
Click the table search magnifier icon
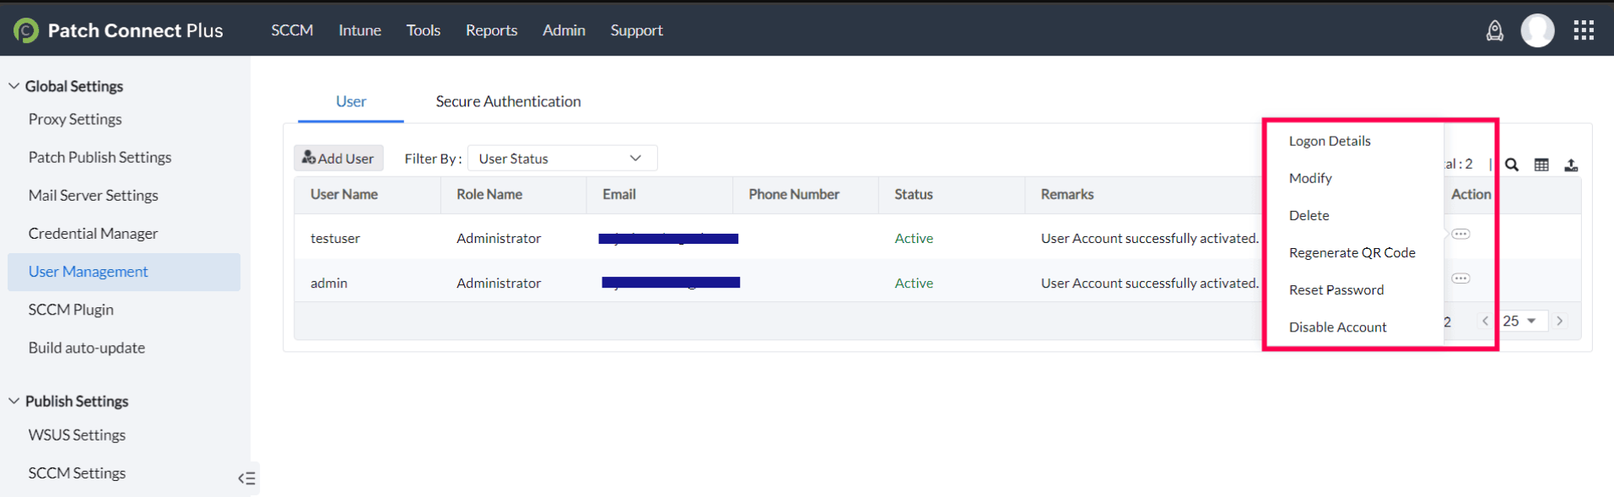pyautogui.click(x=1512, y=165)
